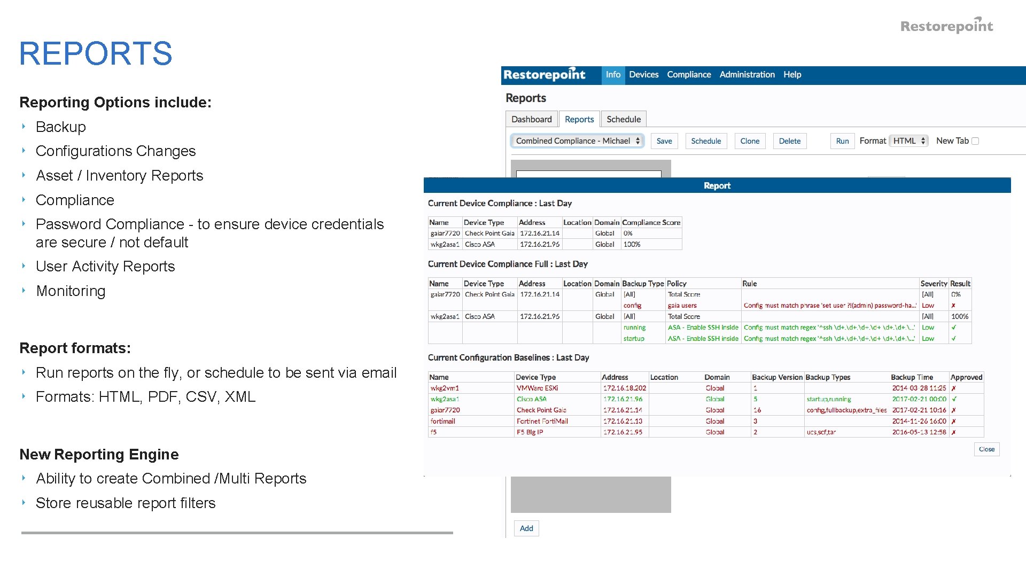Click the Add button below the list

[526, 528]
